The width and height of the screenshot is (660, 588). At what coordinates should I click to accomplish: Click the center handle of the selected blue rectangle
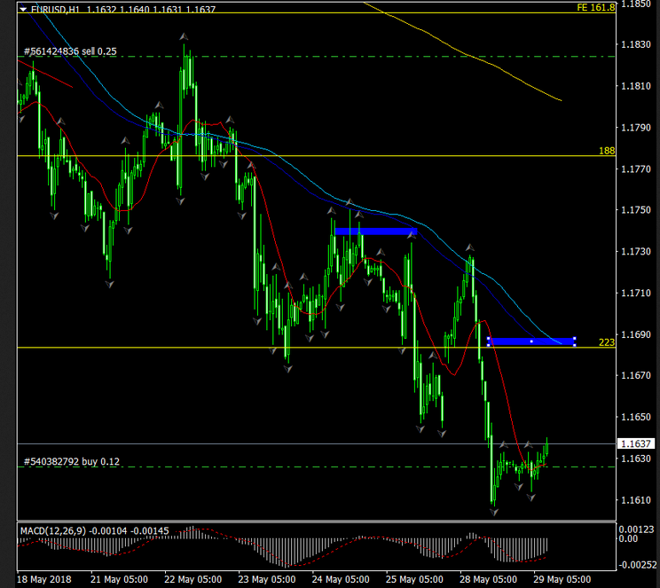click(531, 341)
